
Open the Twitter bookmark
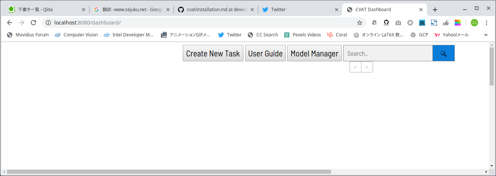click(x=230, y=35)
